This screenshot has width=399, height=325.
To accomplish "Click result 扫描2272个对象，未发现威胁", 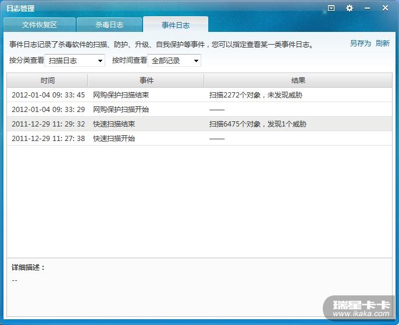I will [x=256, y=95].
